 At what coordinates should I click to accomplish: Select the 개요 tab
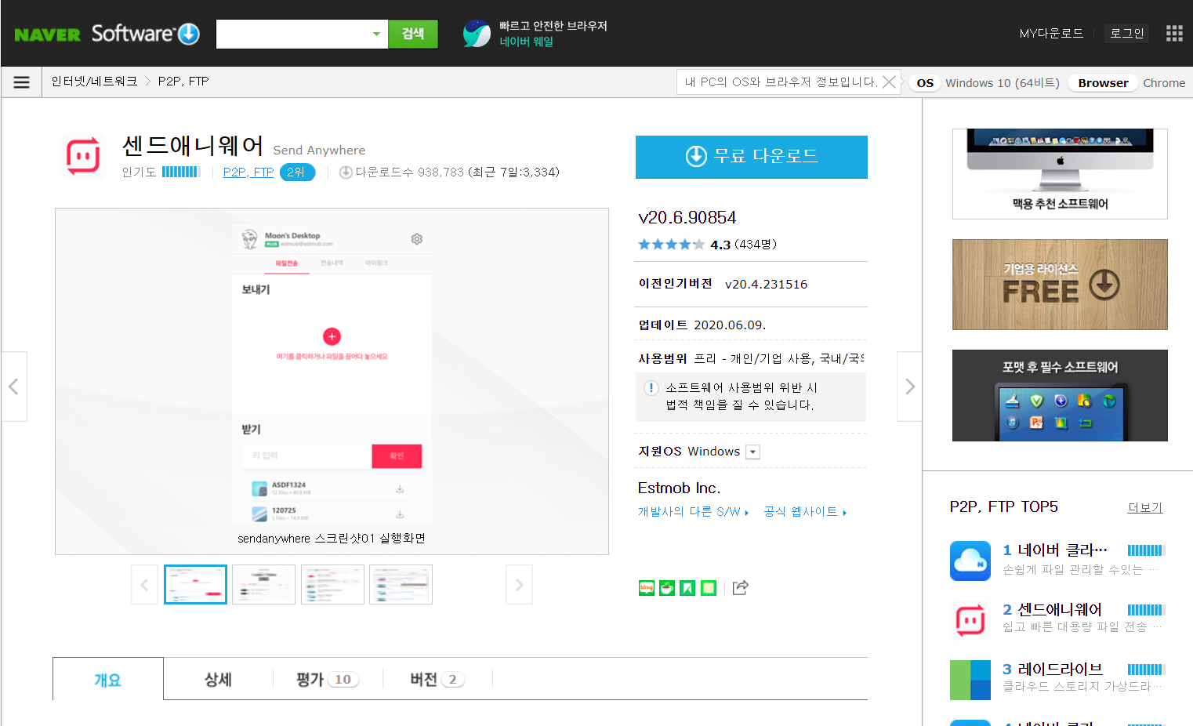click(x=108, y=679)
